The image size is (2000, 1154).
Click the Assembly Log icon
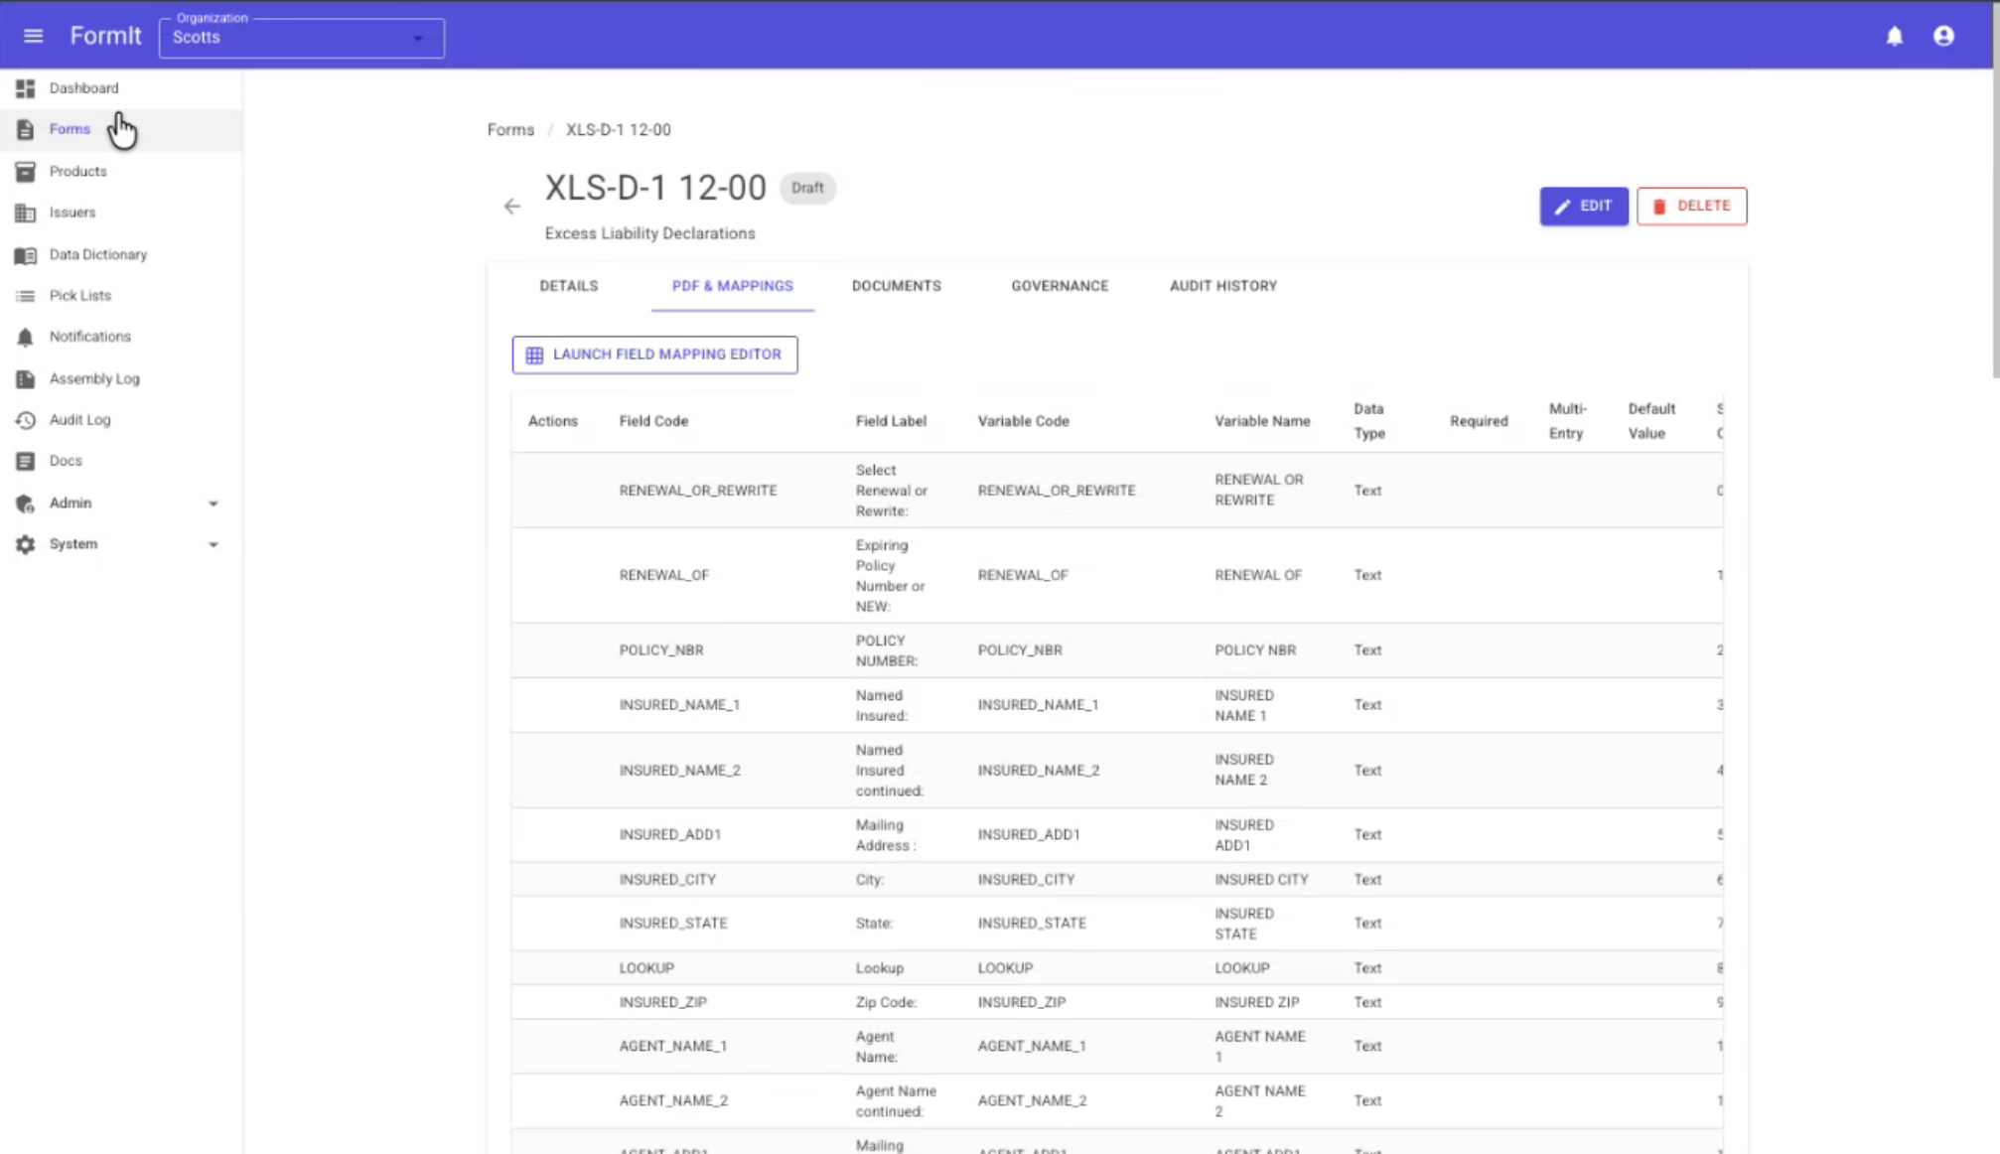(x=26, y=379)
